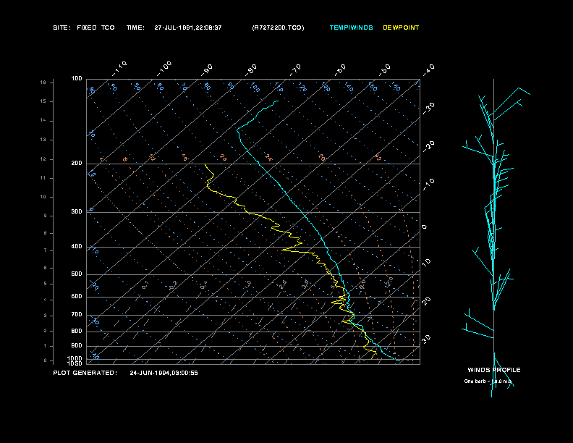The height and width of the screenshot is (443, 573).
Task: Click the -30 isotherm label on right edge
Action: 428,109
